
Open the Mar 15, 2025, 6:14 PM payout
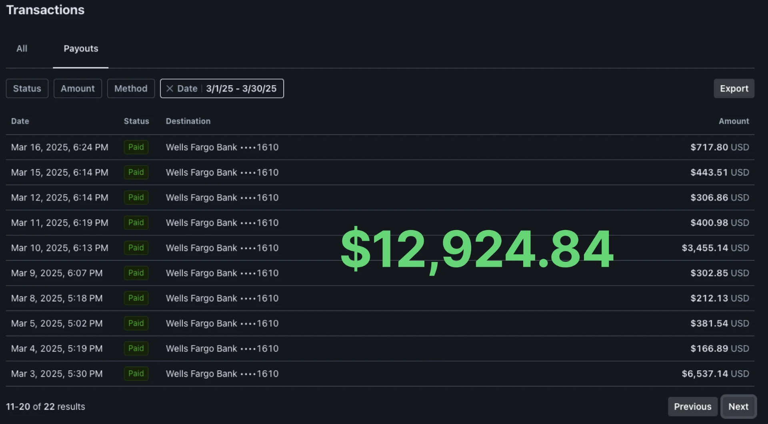coord(380,172)
